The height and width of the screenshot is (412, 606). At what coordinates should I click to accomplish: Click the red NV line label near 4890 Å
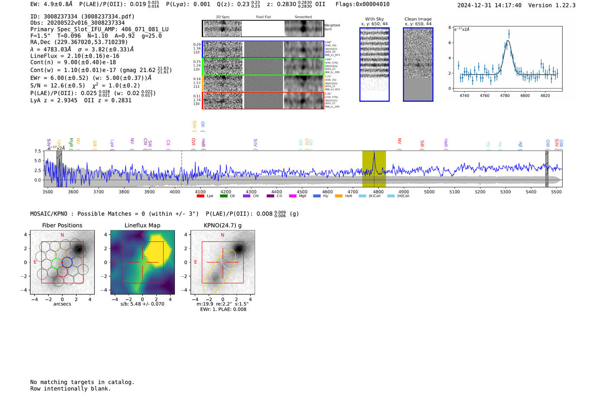tap(399, 144)
